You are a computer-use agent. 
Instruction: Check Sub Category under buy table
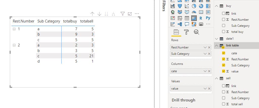224,25
